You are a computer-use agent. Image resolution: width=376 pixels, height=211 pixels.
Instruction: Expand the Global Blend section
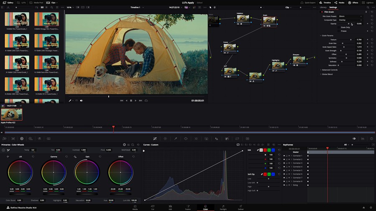(x=327, y=74)
